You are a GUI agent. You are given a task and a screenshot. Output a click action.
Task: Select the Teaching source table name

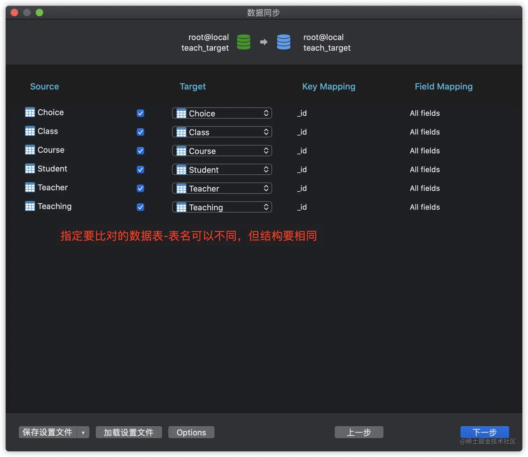coord(54,206)
